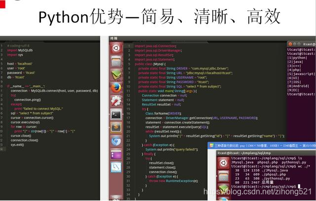The width and height of the screenshot is (316, 201).
Task: Click the |1|python| row in terminal
Action: pos(297,58)
